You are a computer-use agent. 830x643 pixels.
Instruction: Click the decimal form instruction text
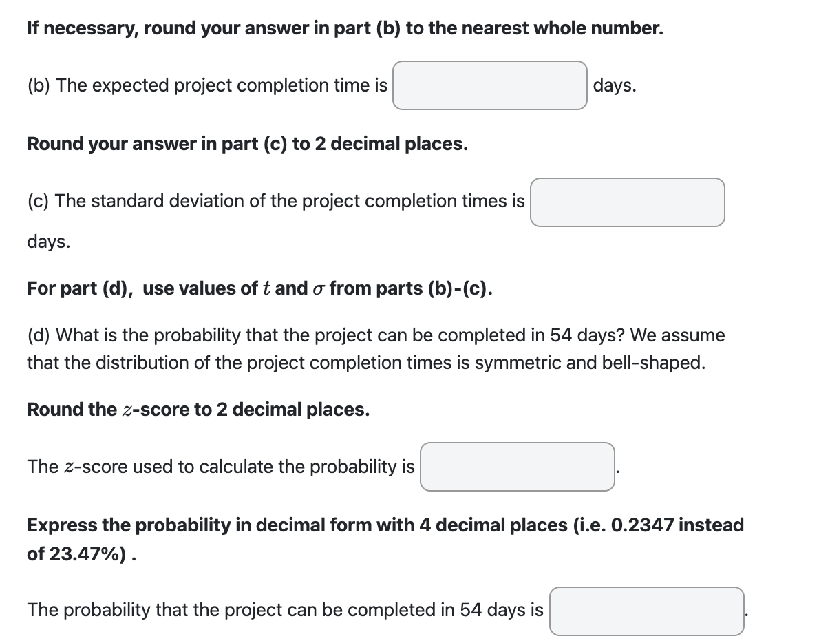click(x=384, y=525)
